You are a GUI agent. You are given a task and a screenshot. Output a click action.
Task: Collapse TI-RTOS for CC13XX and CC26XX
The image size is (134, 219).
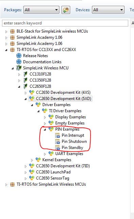coord(6,50)
